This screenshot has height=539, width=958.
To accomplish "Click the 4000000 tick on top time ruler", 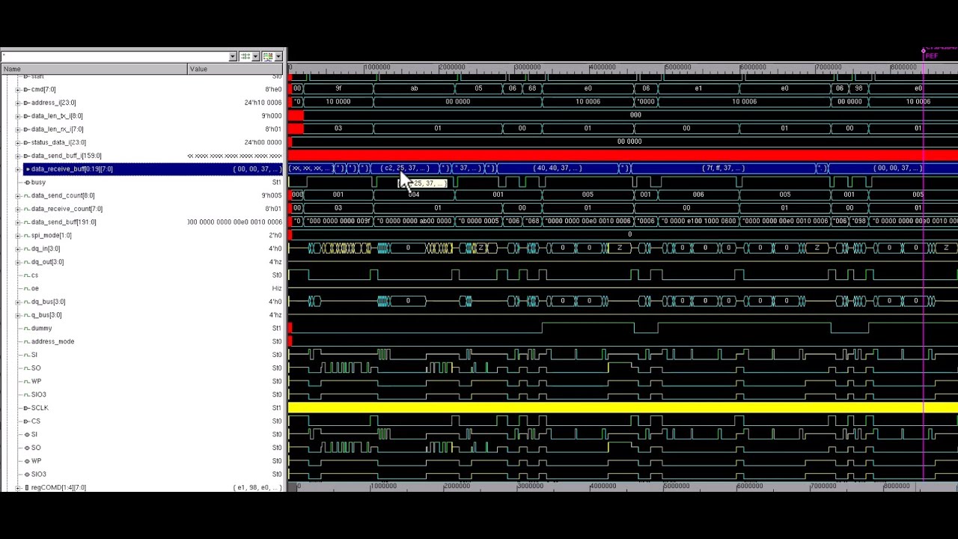I will (602, 67).
